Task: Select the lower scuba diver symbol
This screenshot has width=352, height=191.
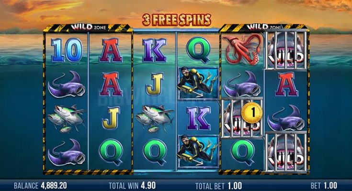Action: click(198, 151)
